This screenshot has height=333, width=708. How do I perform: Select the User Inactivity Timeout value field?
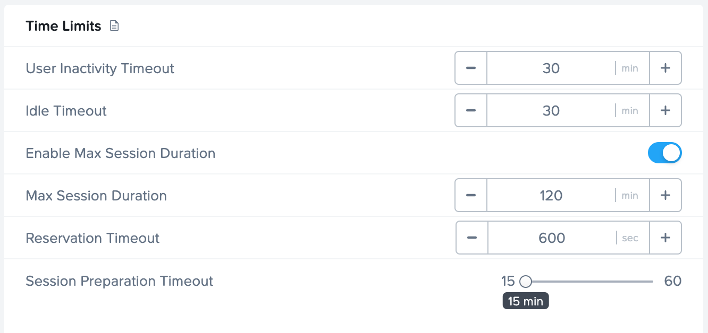point(552,68)
